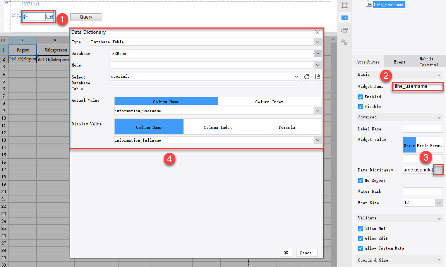Expand the userinfo table dropdown
The width and height of the screenshot is (446, 267).
[297, 77]
